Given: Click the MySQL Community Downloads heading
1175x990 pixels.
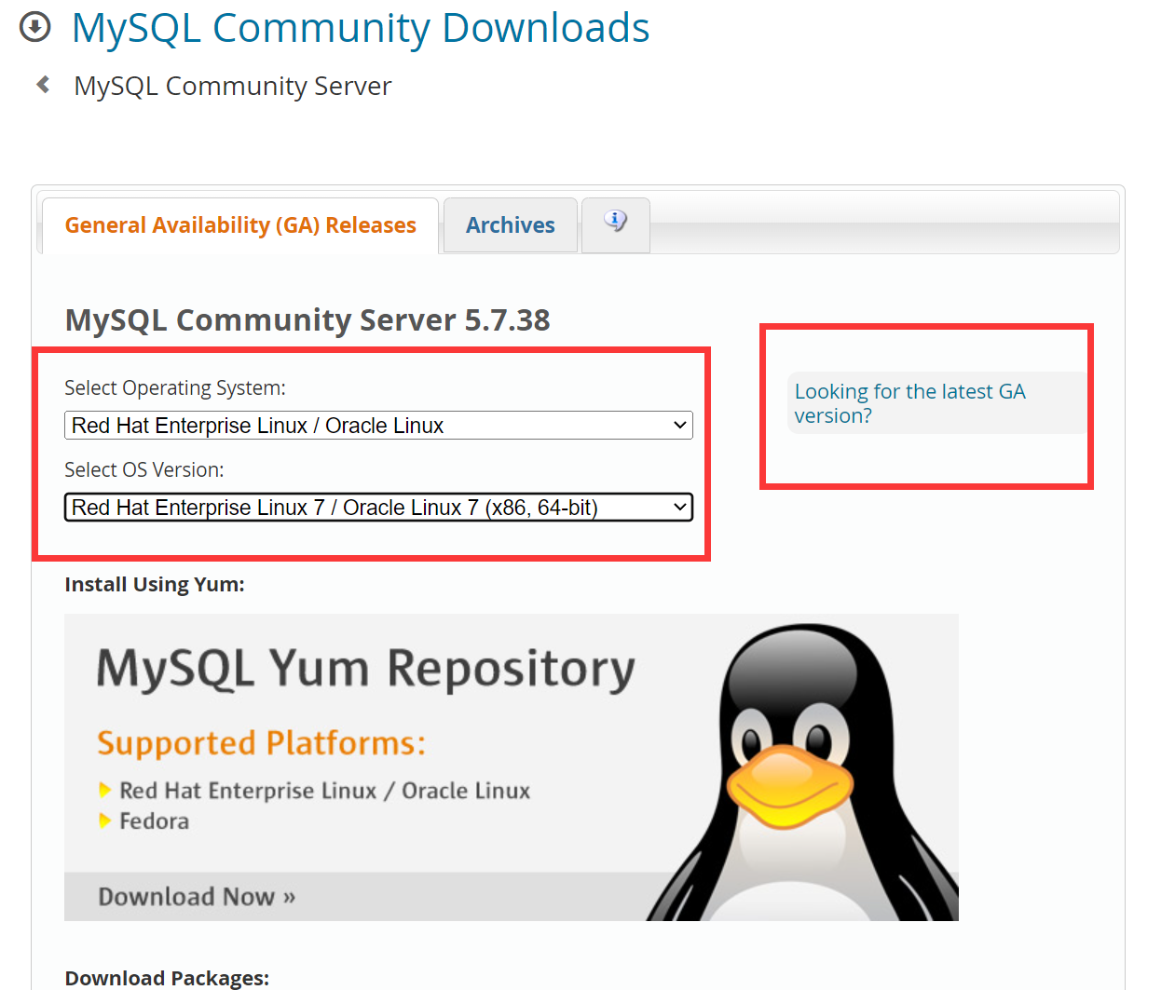Looking at the screenshot, I should tap(360, 28).
